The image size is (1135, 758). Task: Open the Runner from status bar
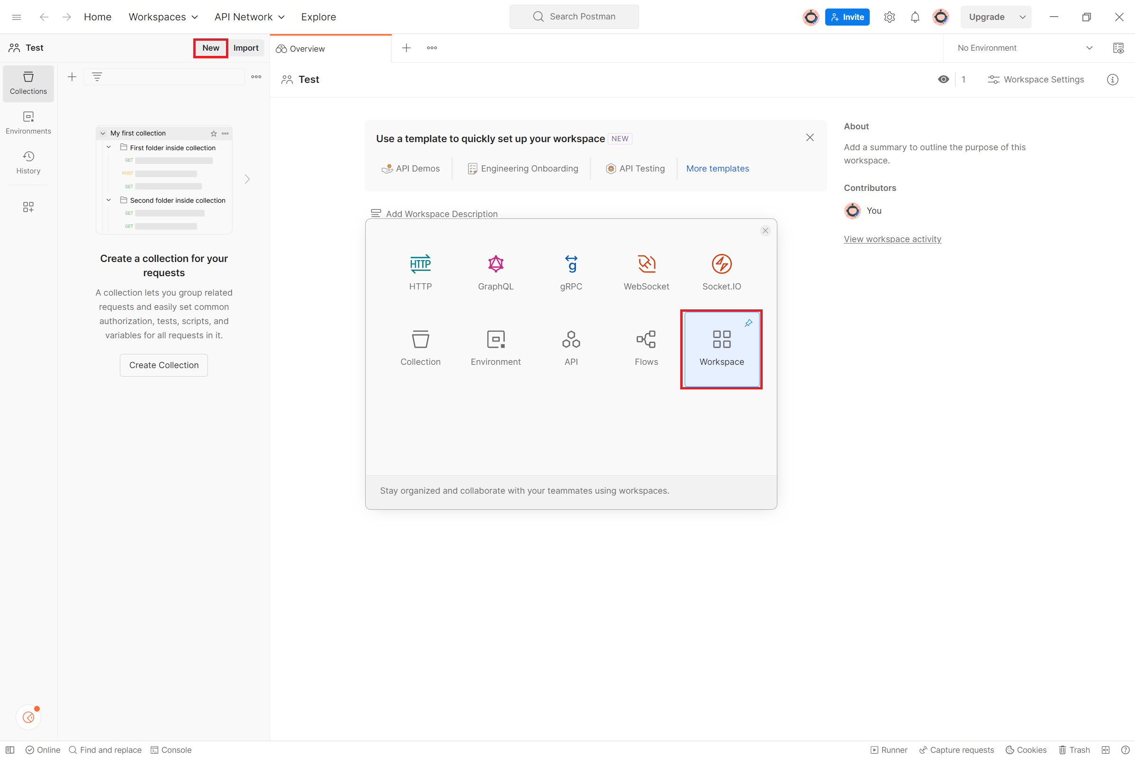889,750
